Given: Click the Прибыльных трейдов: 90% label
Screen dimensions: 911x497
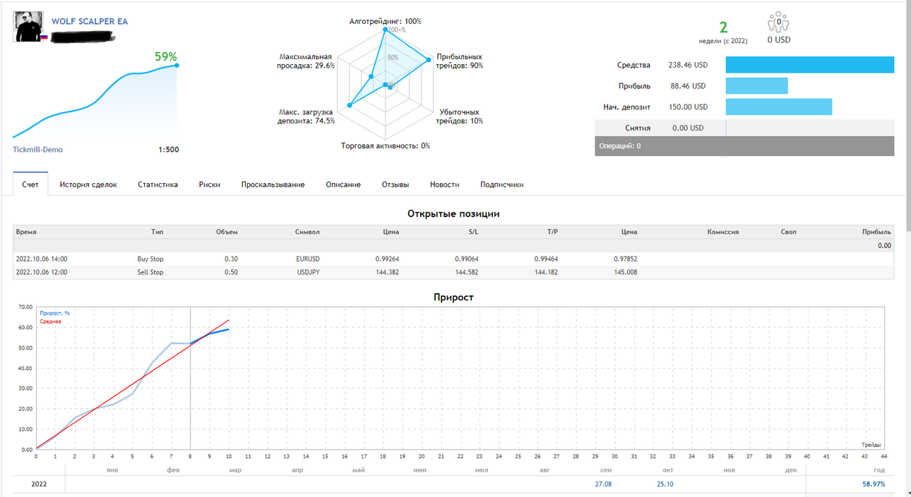Looking at the screenshot, I should pos(460,61).
